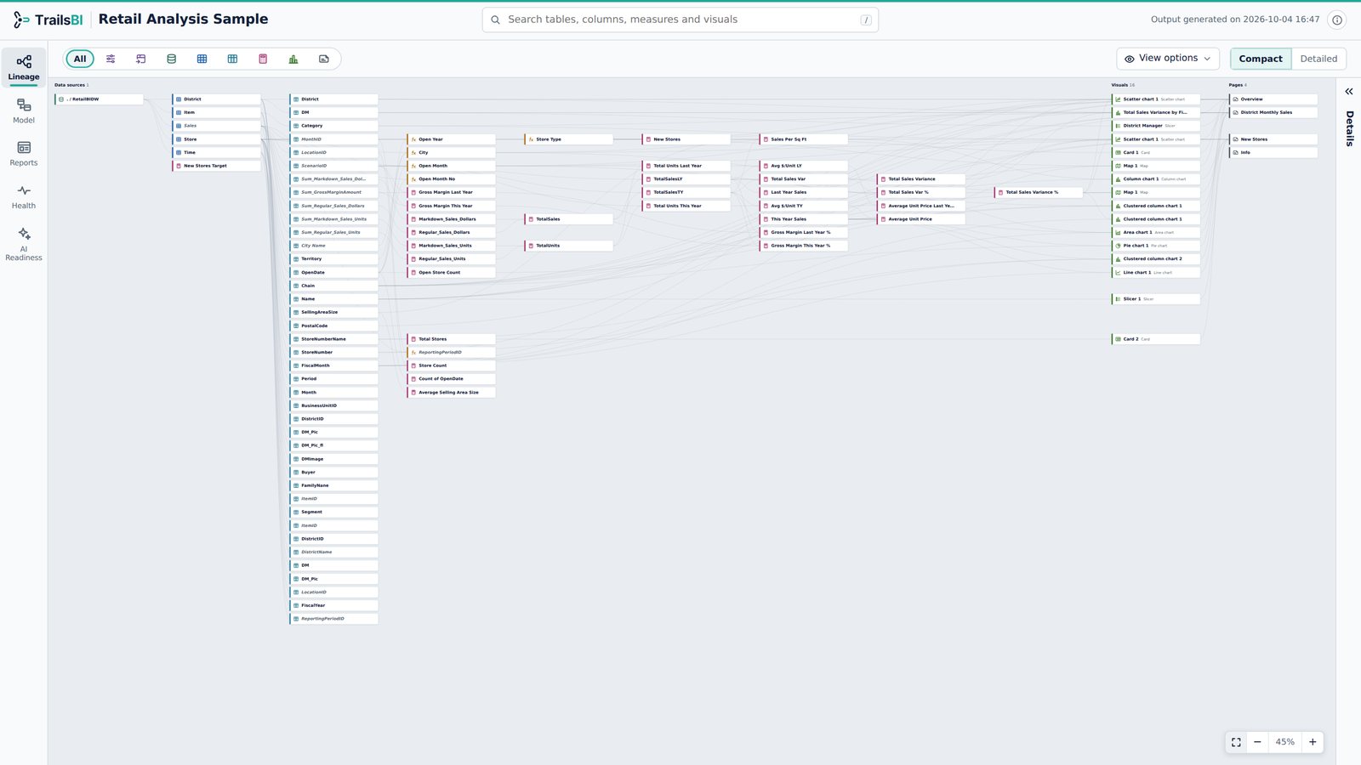Click the fit to screen icon
This screenshot has height=765, width=1361.
[1236, 742]
